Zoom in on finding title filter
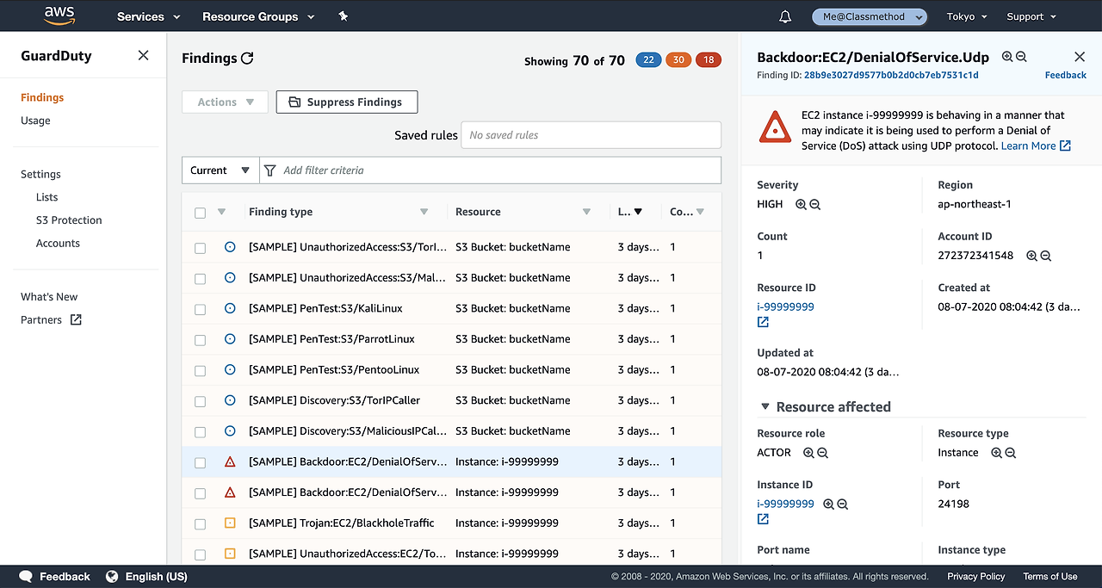This screenshot has width=1102, height=588. [x=1007, y=57]
